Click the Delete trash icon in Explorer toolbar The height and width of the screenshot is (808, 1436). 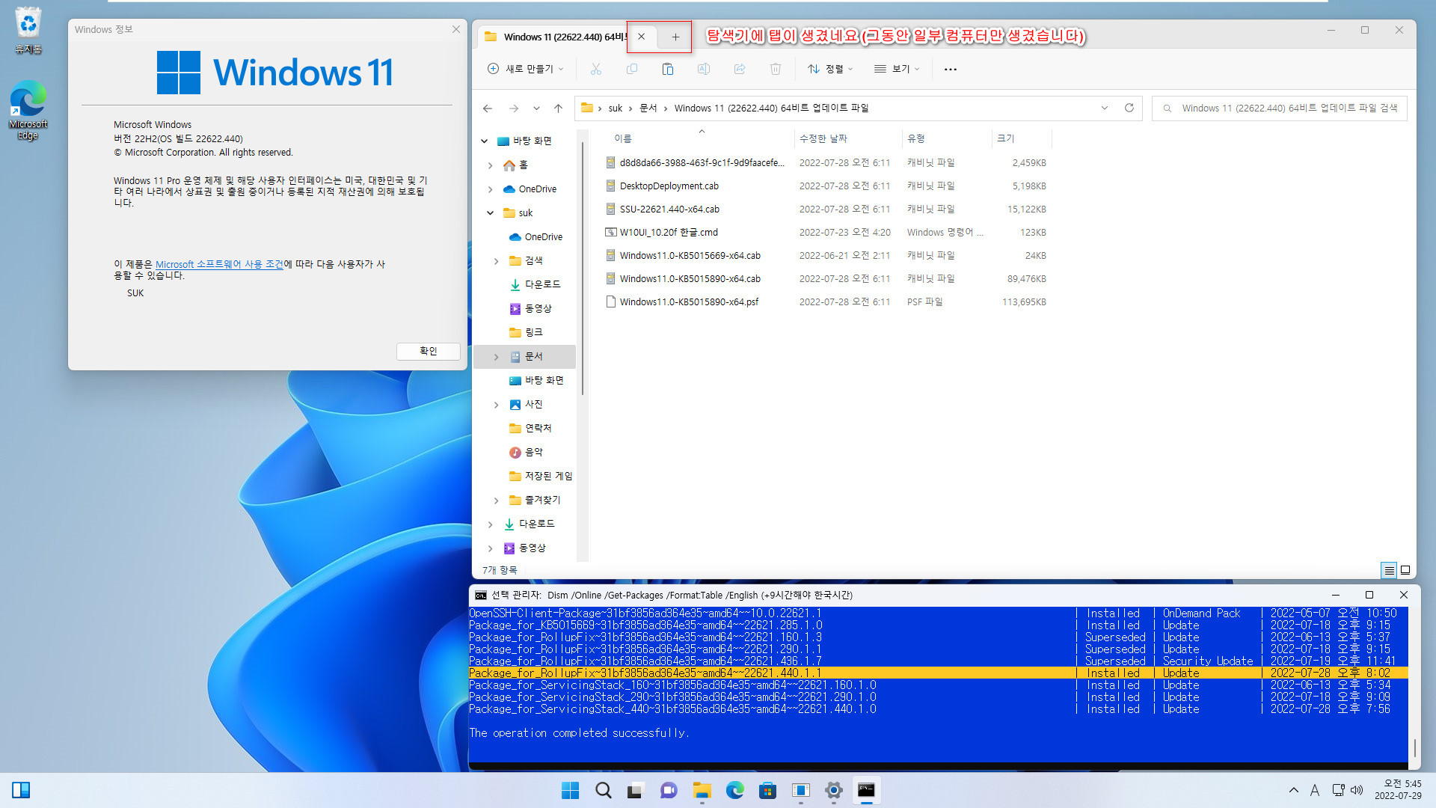tap(776, 69)
